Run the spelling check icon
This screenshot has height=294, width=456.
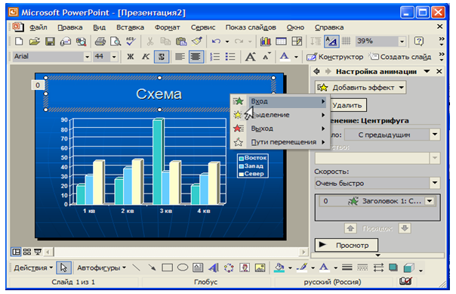pos(131,42)
